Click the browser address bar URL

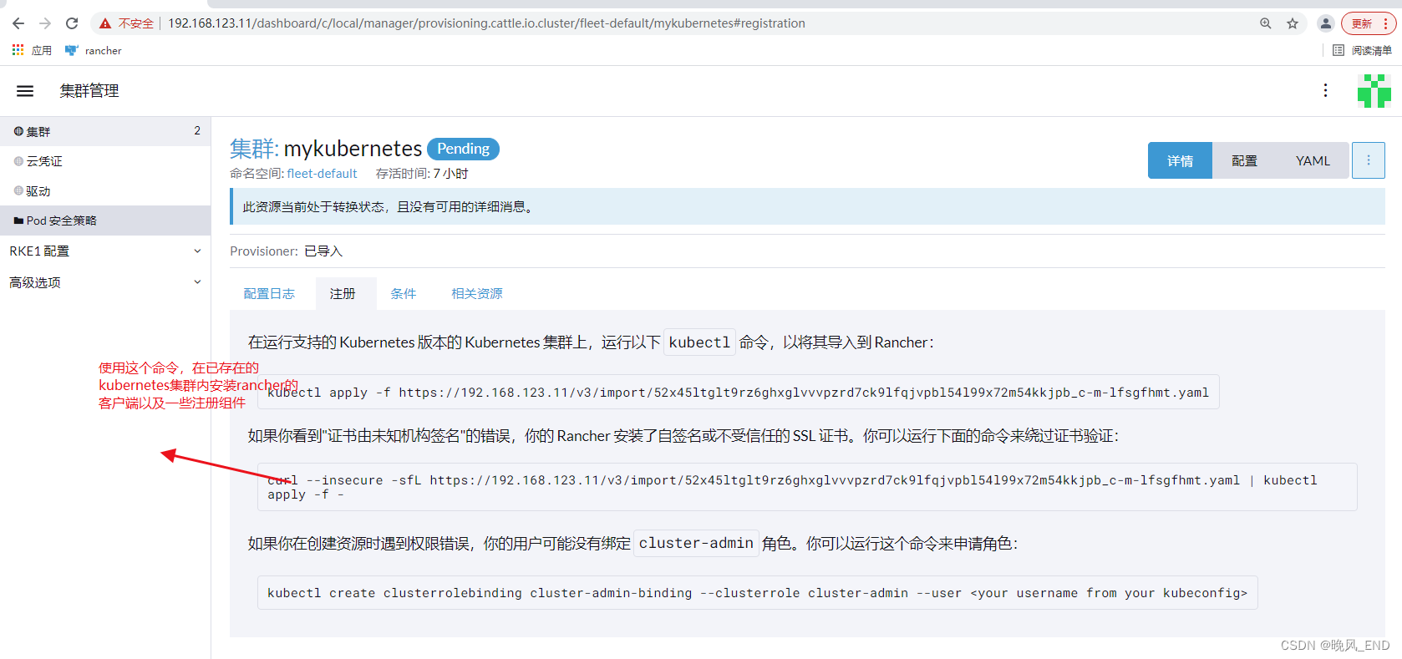click(486, 23)
